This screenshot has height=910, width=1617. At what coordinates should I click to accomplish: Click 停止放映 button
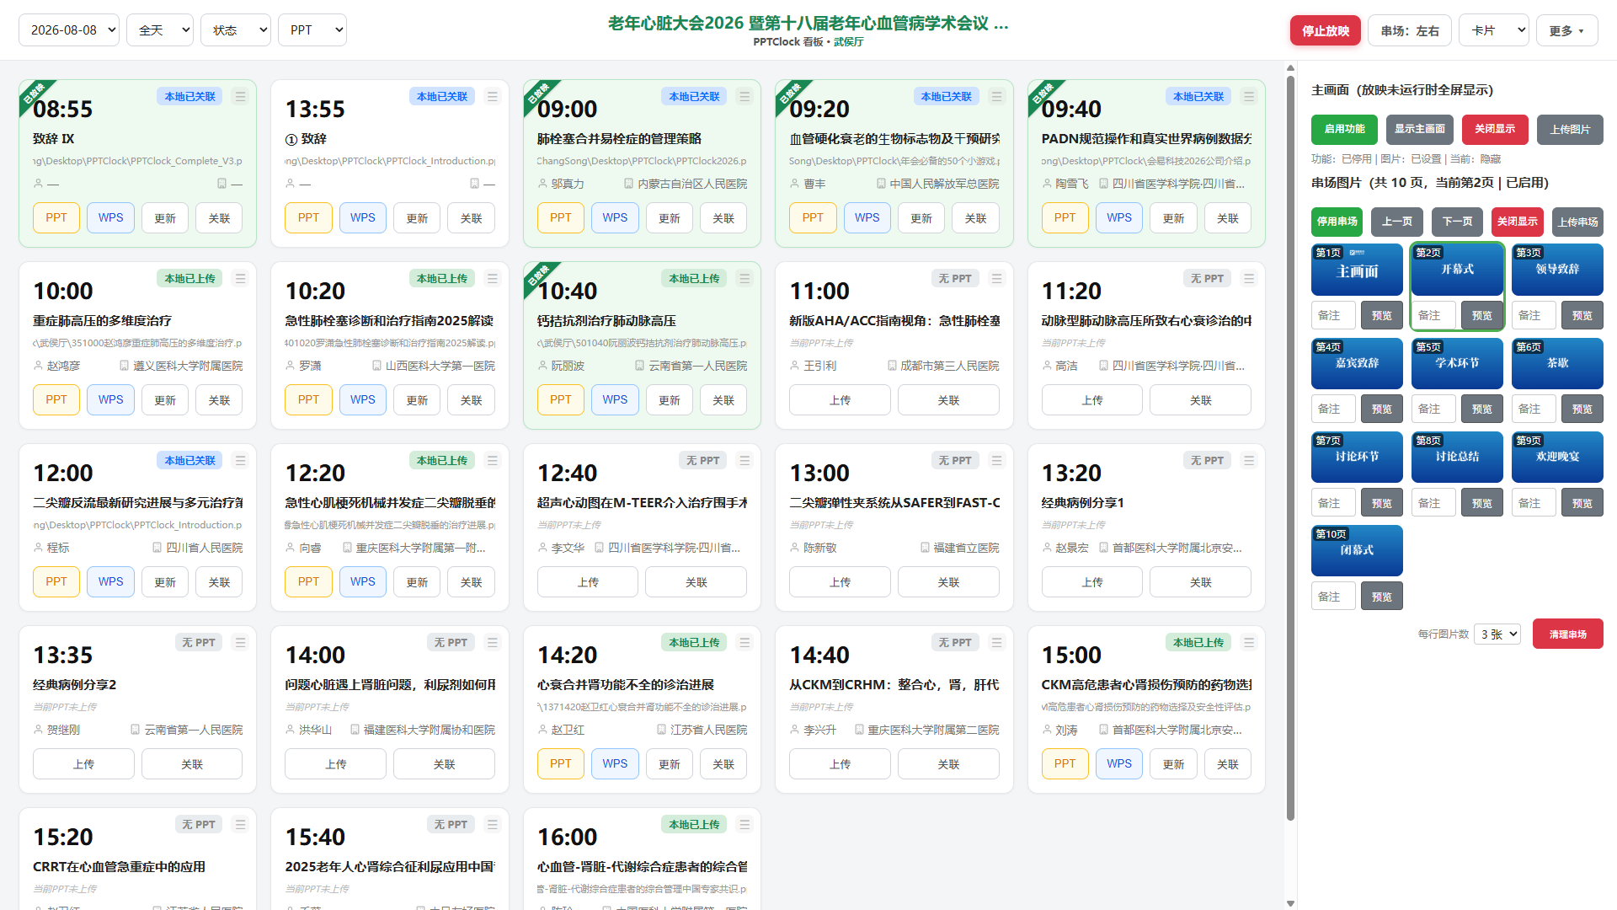1326,30
